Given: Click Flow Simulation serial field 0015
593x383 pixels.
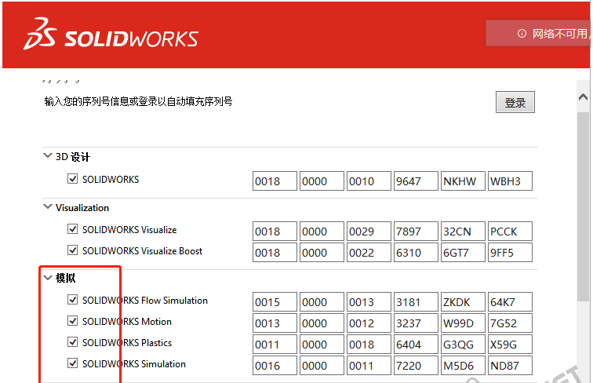Looking at the screenshot, I should click(x=275, y=301).
